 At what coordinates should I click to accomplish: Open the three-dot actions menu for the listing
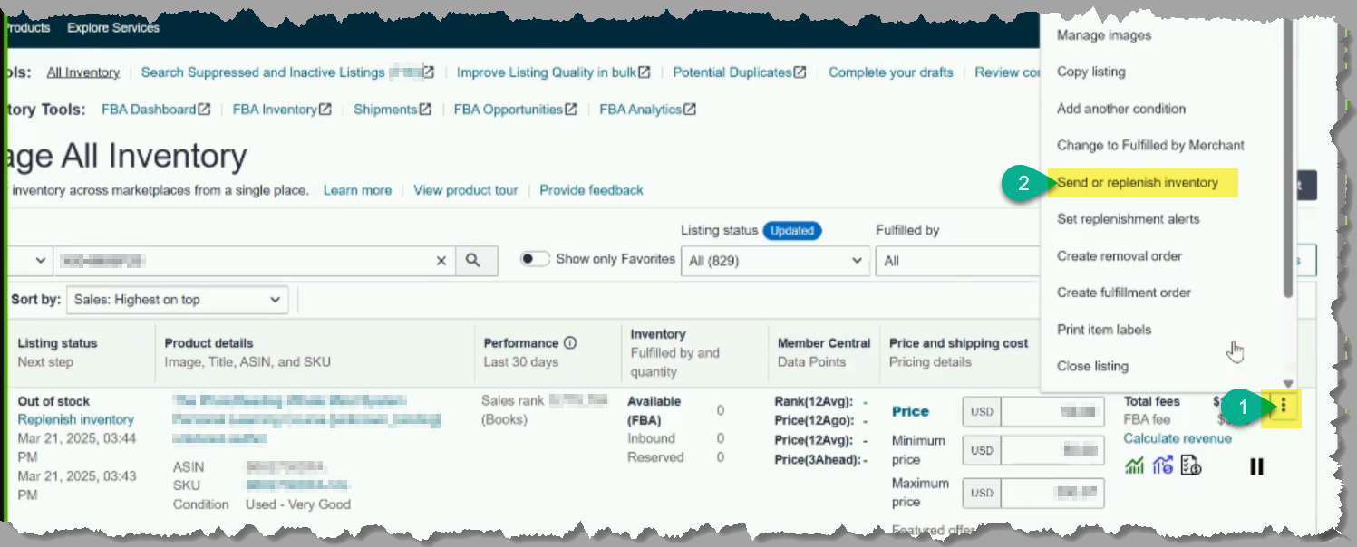1283,407
